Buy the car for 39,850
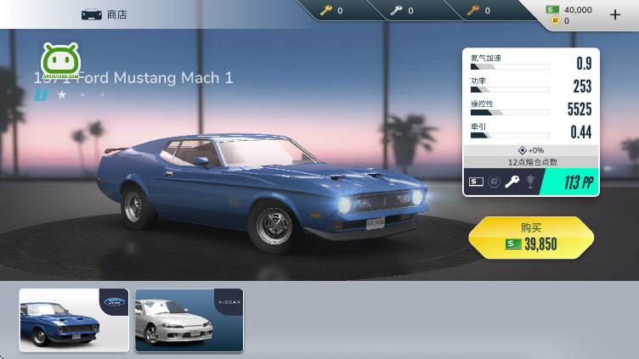This screenshot has height=359, width=639. [x=531, y=238]
